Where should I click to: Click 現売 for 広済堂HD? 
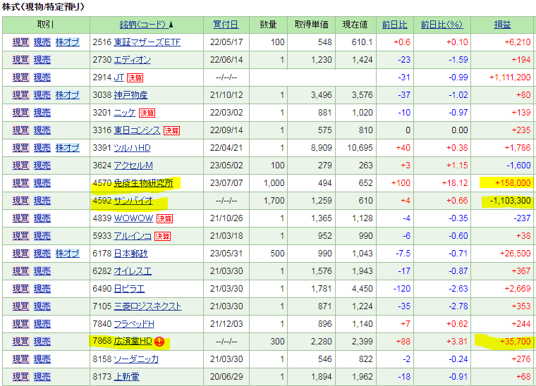[x=42, y=342]
